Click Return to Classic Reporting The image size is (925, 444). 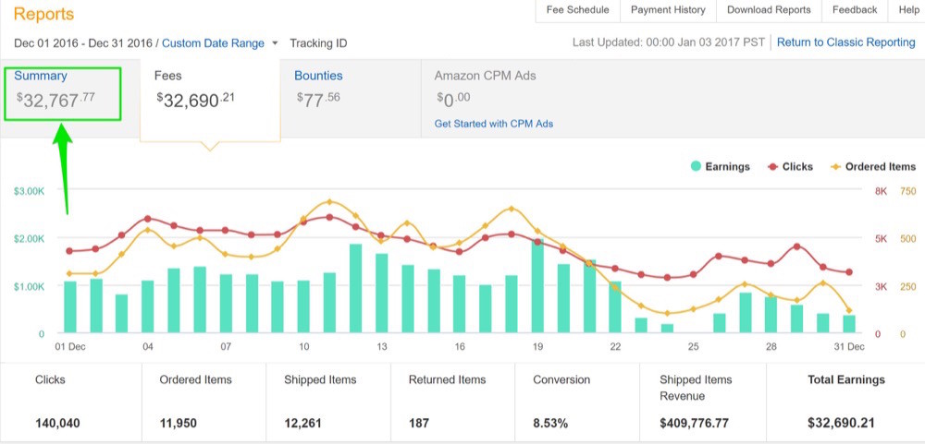846,42
